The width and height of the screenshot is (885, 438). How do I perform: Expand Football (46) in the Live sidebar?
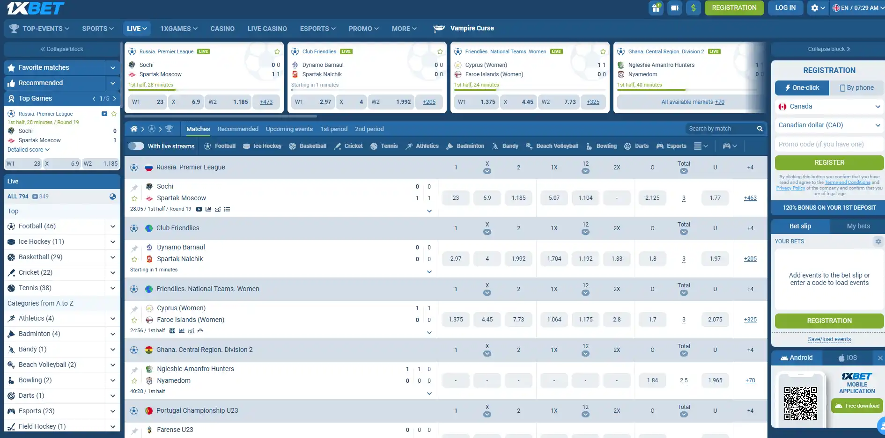coord(113,226)
